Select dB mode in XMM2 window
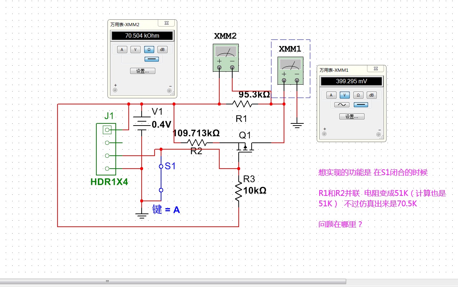This screenshot has width=458, height=287. pyautogui.click(x=162, y=50)
